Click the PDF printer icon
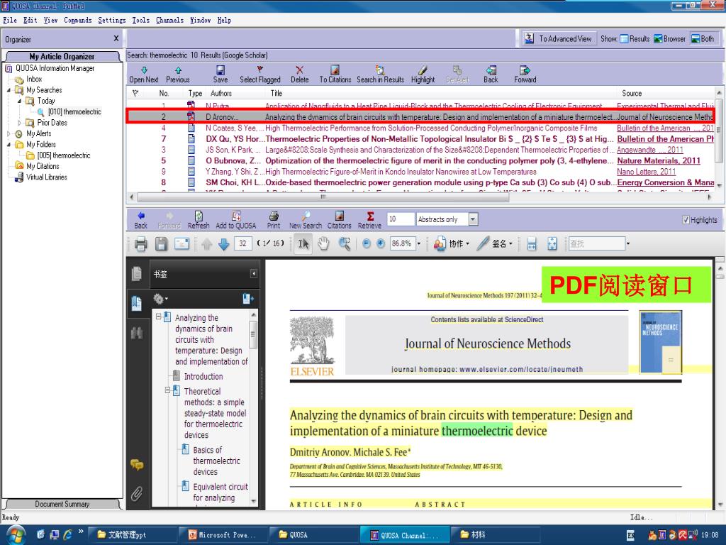Screen dimensions: 726x545 pos(141,244)
